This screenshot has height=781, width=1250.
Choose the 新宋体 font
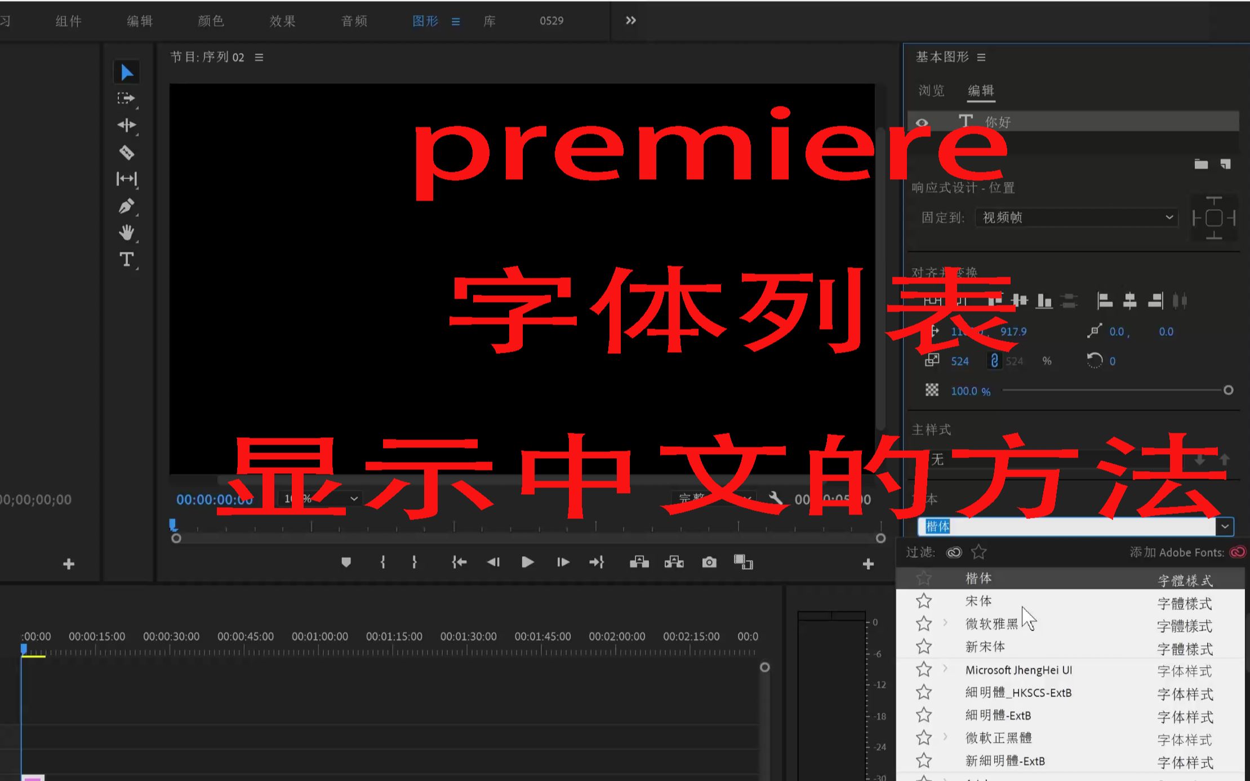[x=985, y=646]
